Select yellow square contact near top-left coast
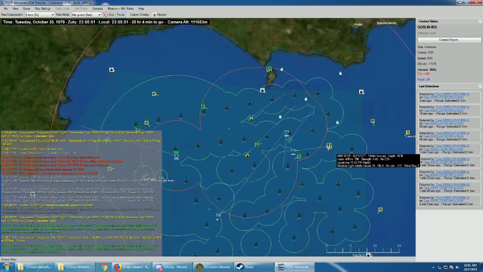Viewport: 483px width, 272px height. click(154, 94)
